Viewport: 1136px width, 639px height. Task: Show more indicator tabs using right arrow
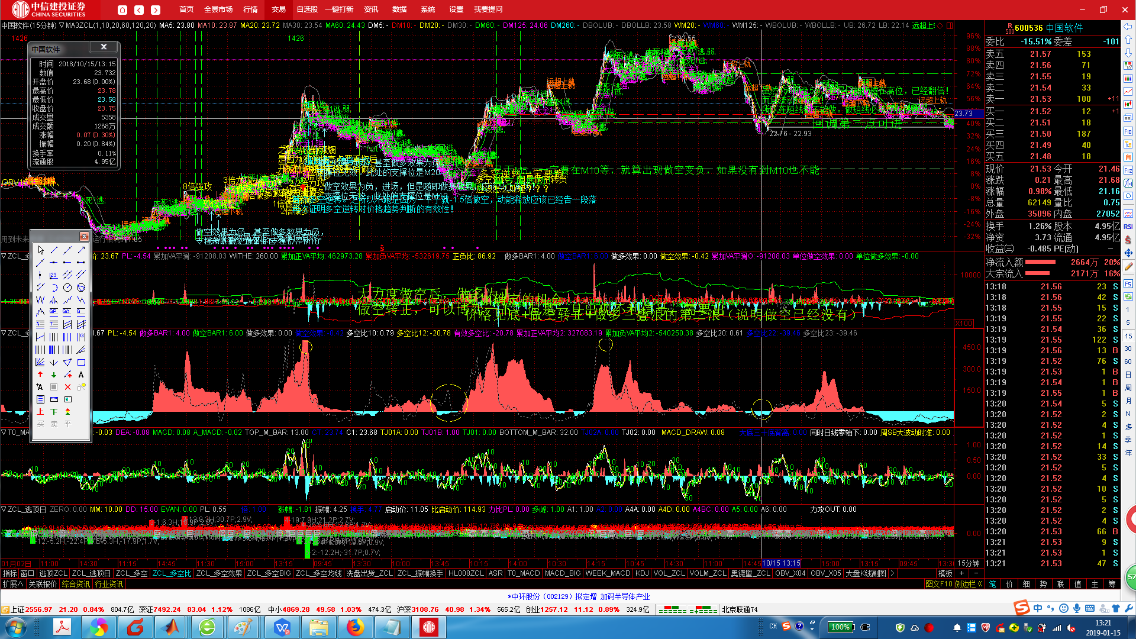point(892,573)
